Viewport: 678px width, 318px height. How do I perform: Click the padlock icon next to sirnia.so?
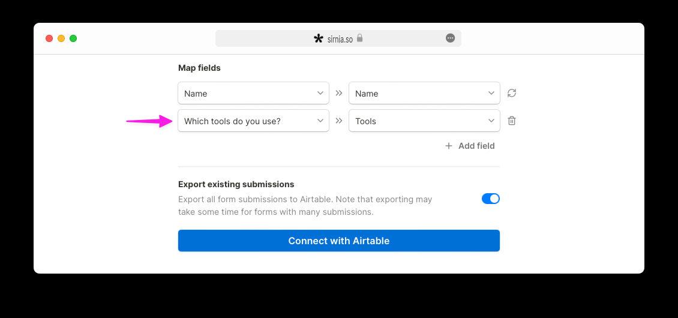click(x=359, y=38)
